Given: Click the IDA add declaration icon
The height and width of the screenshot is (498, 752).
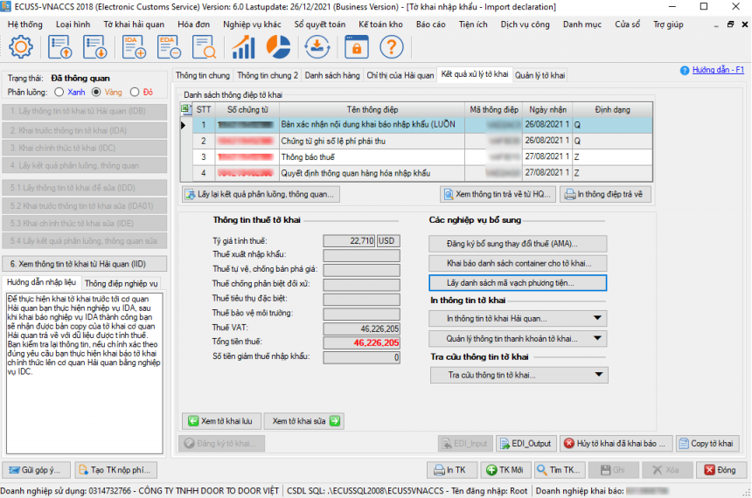Looking at the screenshot, I should (134, 47).
